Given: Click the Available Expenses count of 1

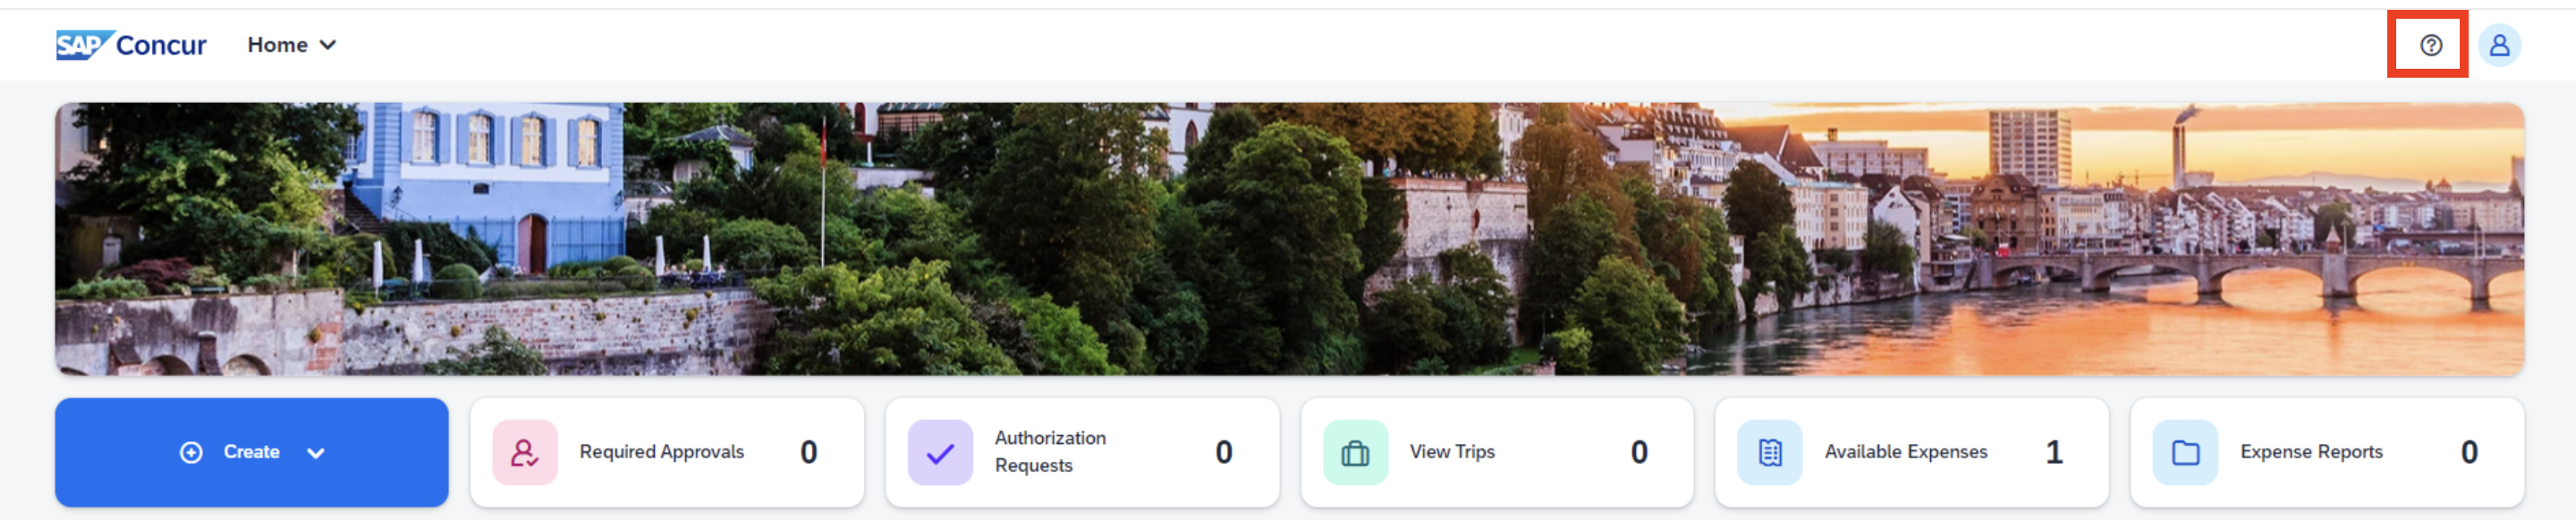Looking at the screenshot, I should (x=2054, y=452).
